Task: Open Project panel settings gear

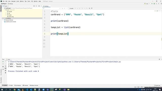Action: point(39,6)
